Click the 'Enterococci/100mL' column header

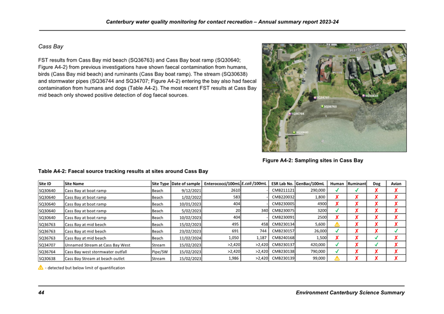[222, 183]
